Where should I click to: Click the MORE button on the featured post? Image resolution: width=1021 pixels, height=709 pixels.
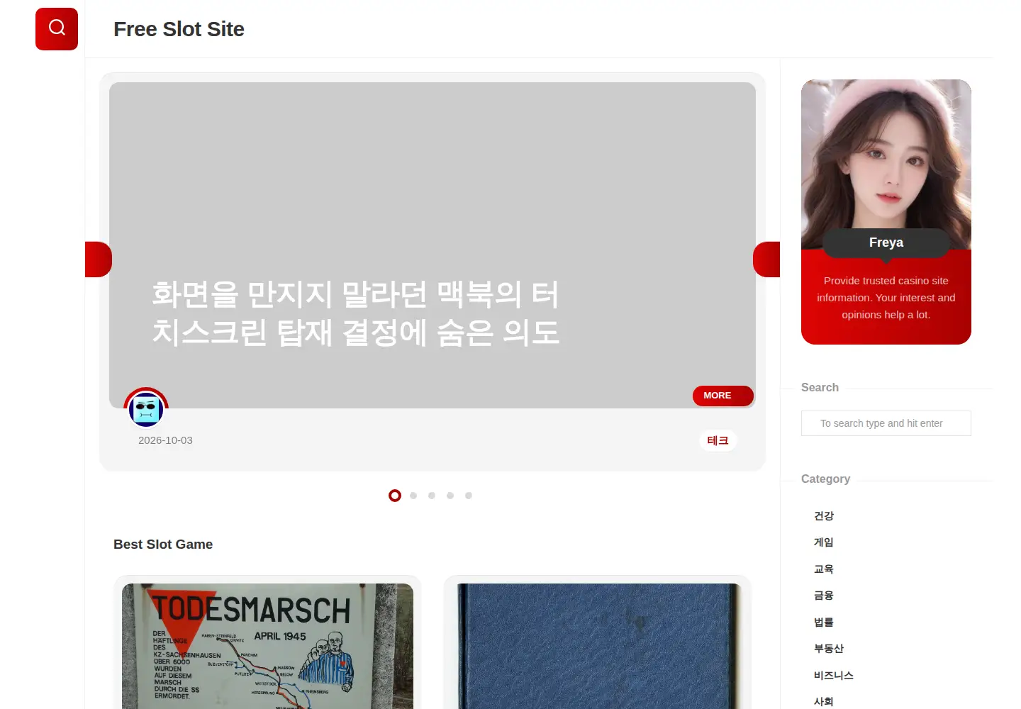tap(722, 396)
